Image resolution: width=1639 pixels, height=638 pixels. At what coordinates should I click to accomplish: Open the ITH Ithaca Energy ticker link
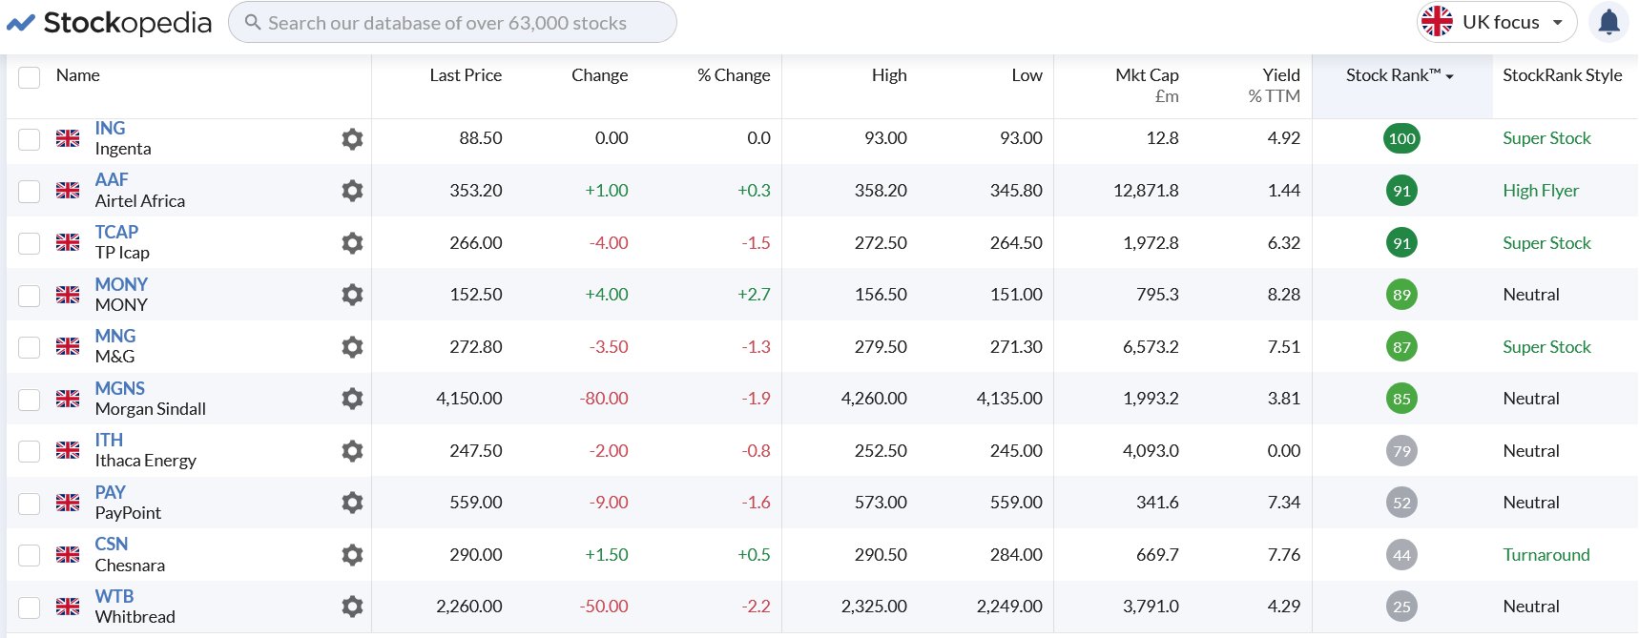point(109,440)
